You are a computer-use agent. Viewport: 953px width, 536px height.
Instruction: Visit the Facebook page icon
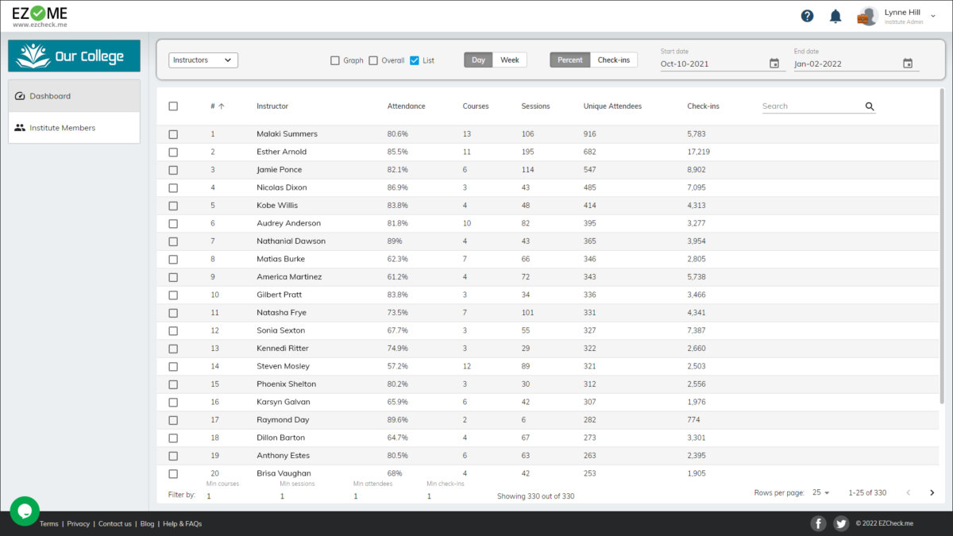[818, 523]
